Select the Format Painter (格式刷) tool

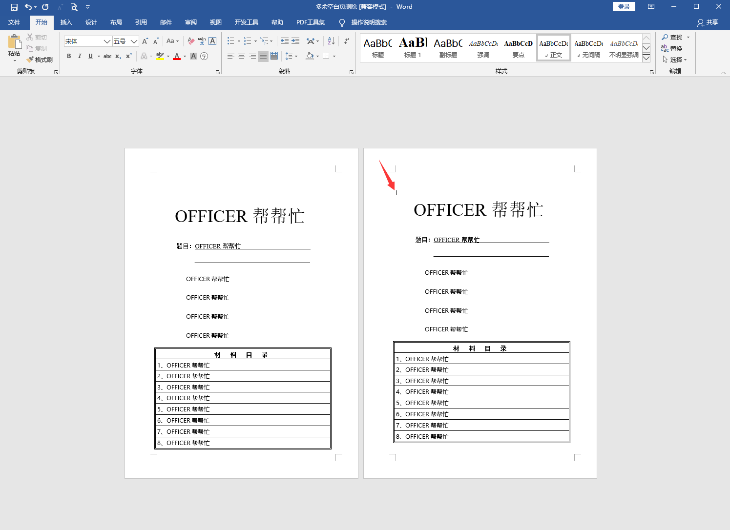pyautogui.click(x=40, y=60)
